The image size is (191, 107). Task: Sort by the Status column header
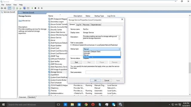click(88, 16)
